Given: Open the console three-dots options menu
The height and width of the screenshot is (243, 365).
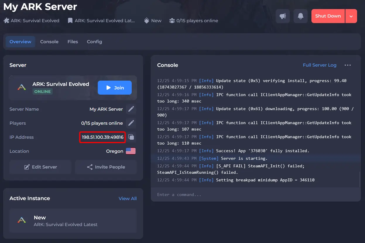Looking at the screenshot, I should pyautogui.click(x=348, y=65).
